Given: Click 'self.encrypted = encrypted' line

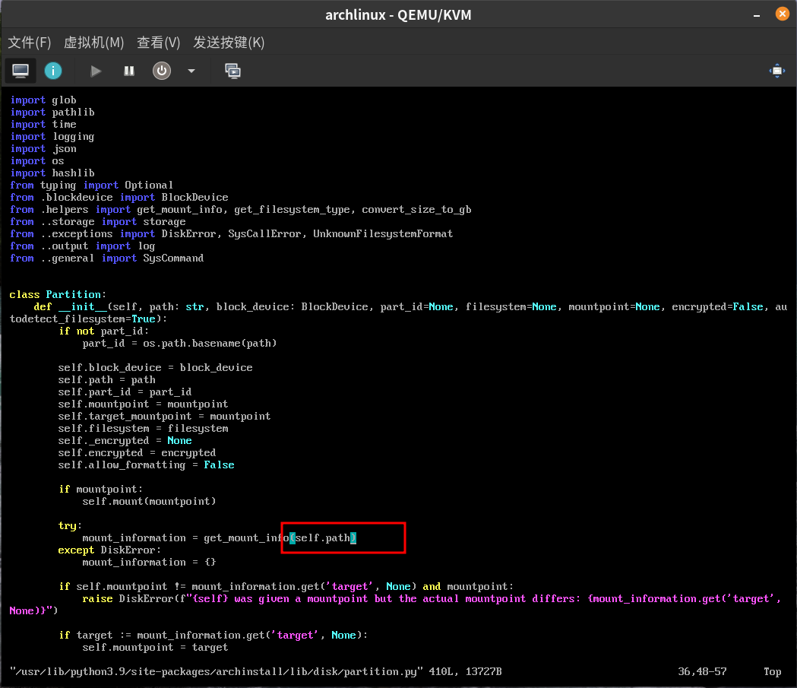Looking at the screenshot, I should pos(137,453).
